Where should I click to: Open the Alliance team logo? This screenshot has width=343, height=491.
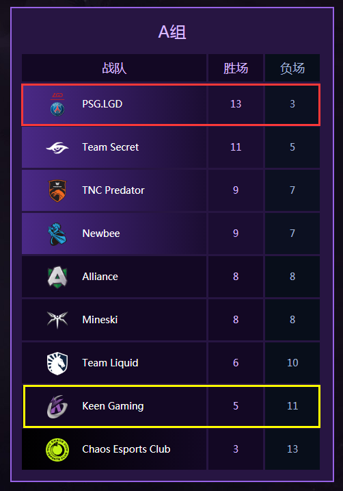point(57,277)
